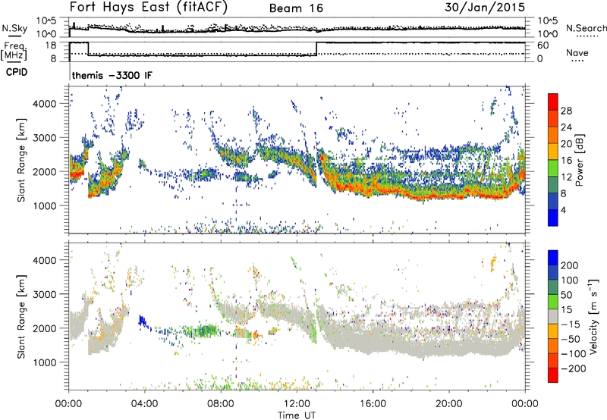The image size is (607, 420).
Task: Click the 'Nave' legend label
Action: click(x=577, y=53)
